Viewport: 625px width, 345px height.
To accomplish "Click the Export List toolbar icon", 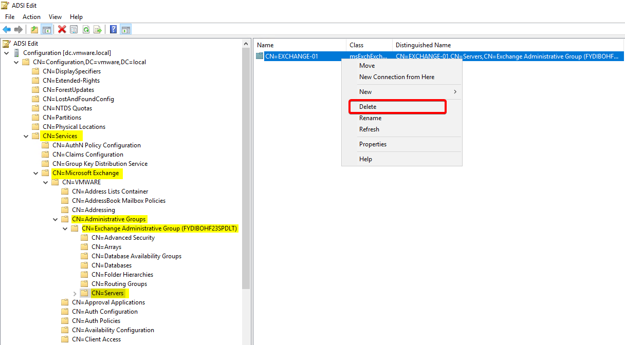I will click(x=98, y=29).
